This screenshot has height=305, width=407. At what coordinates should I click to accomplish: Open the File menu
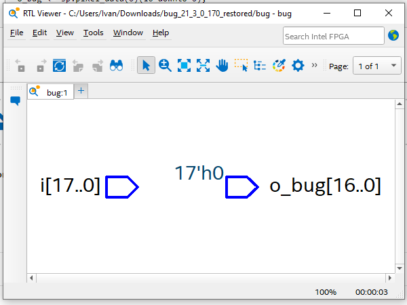[16, 33]
